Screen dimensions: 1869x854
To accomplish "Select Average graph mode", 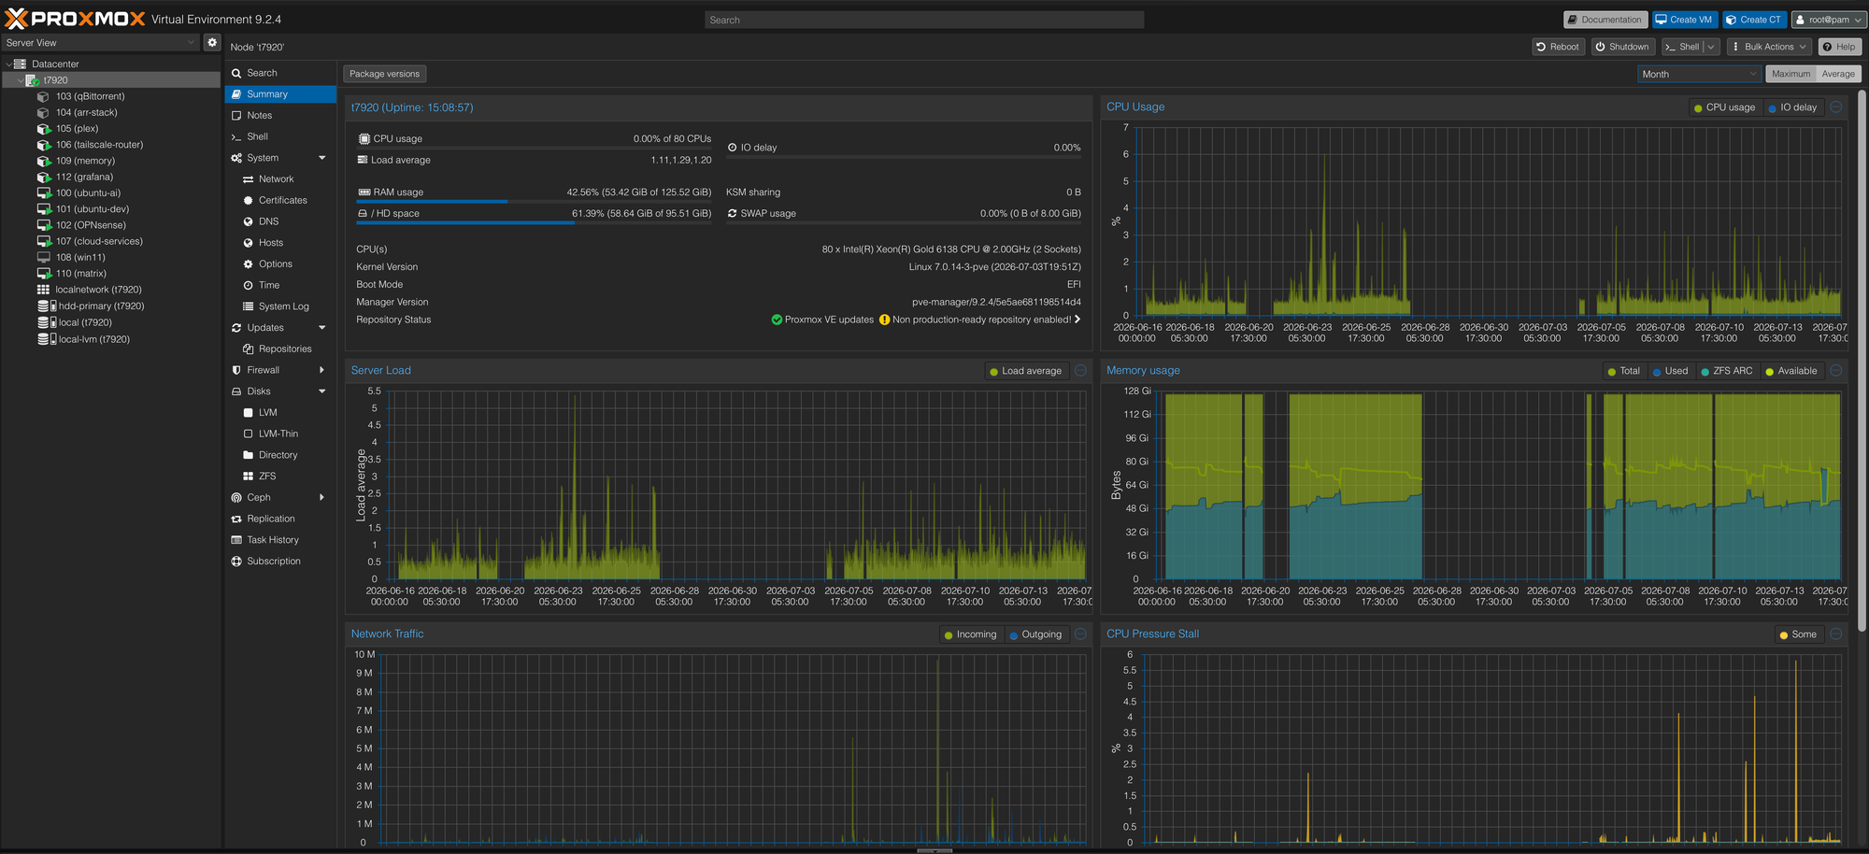I will [1838, 74].
